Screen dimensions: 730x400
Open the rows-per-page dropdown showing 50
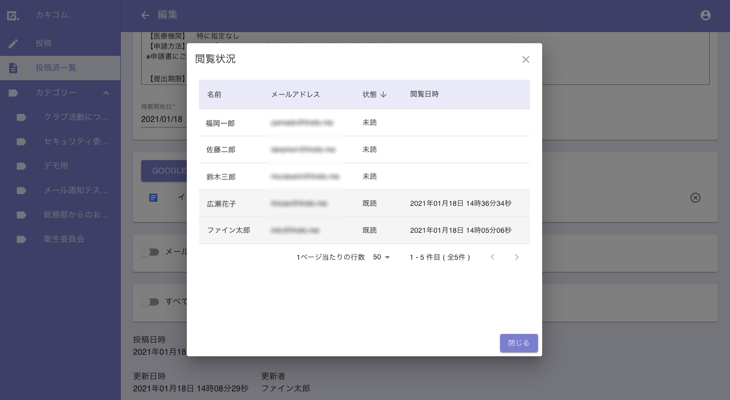click(382, 257)
